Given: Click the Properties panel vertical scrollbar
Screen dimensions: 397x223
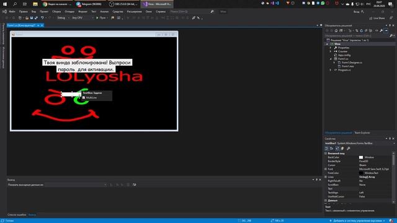Looking at the screenshot, I should [x=393, y=177].
